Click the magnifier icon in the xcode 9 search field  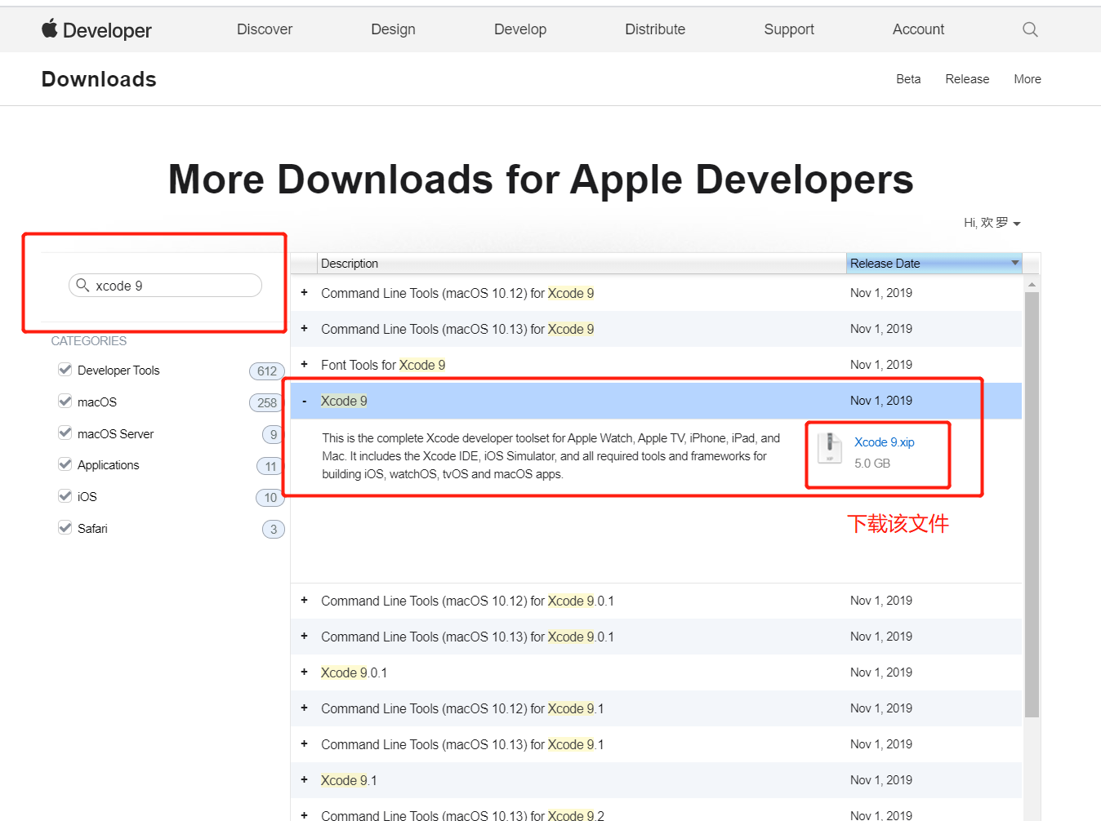pyautogui.click(x=82, y=285)
